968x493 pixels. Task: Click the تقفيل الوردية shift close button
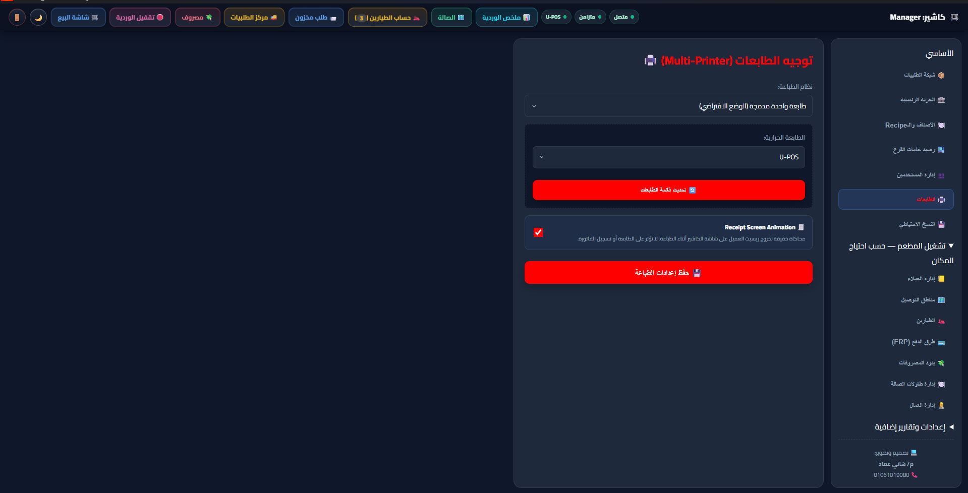(x=140, y=17)
